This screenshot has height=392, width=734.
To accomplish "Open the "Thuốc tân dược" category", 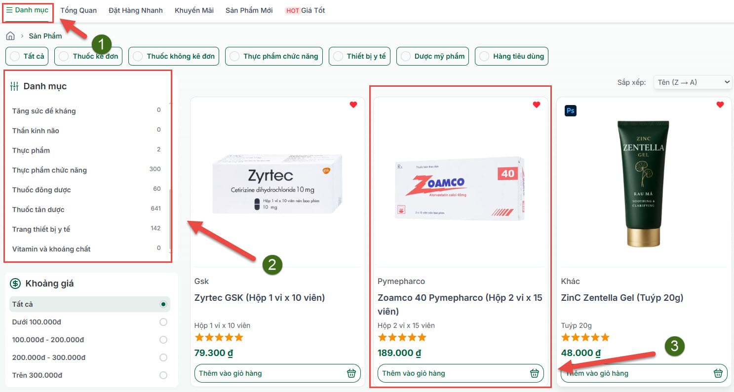I will [39, 210].
